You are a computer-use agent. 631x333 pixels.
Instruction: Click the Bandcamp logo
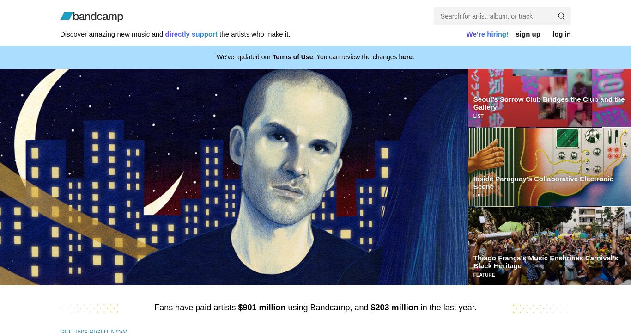pyautogui.click(x=91, y=17)
